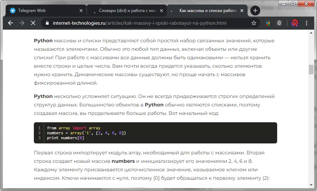Go back to previous page
Screen dimensions: 317x191
[x=11, y=23]
